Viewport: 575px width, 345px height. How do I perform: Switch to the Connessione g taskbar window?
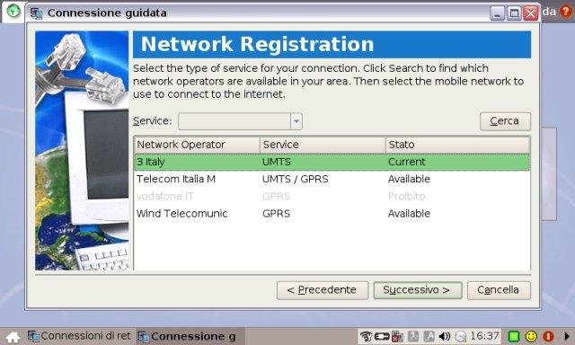click(190, 336)
